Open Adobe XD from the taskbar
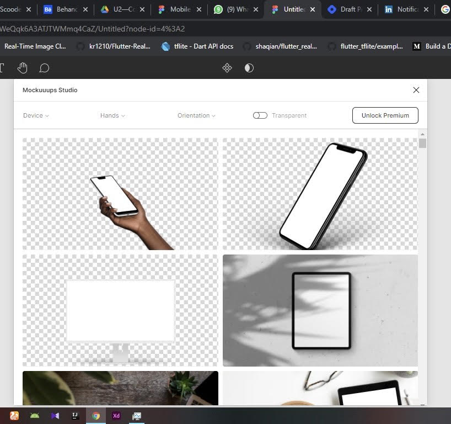This screenshot has height=424, width=451. click(116, 416)
